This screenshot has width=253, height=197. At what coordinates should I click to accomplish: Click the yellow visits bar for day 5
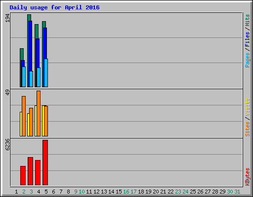43,121
